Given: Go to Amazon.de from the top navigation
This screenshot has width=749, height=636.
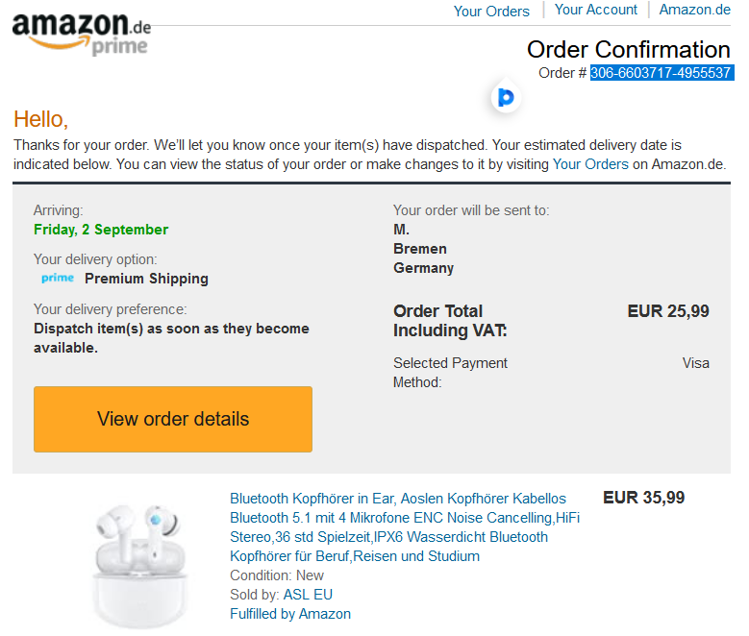Looking at the screenshot, I should coord(694,10).
